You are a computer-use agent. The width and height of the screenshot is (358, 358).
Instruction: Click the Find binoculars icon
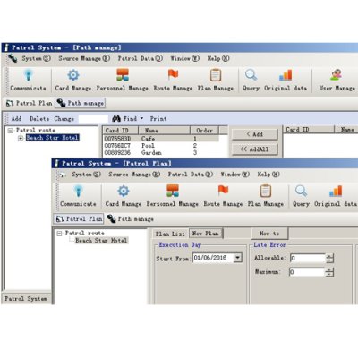(x=116, y=118)
